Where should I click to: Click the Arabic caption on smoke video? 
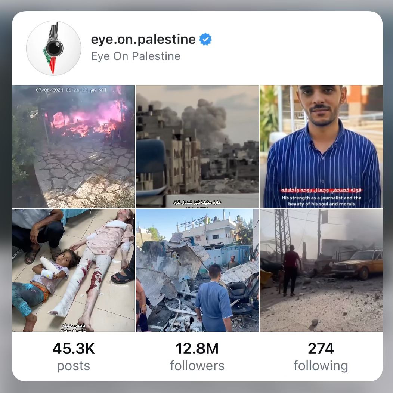[197, 202]
